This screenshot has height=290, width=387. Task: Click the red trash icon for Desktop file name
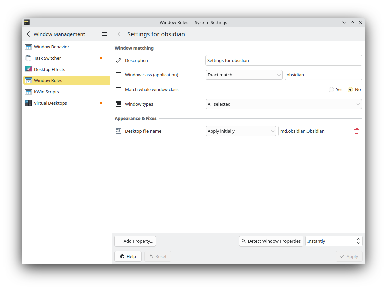(x=357, y=131)
